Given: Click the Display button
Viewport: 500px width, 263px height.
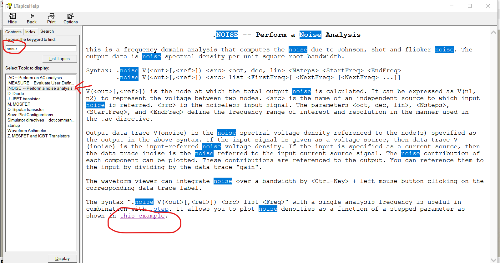Looking at the screenshot, I should tap(63, 258).
